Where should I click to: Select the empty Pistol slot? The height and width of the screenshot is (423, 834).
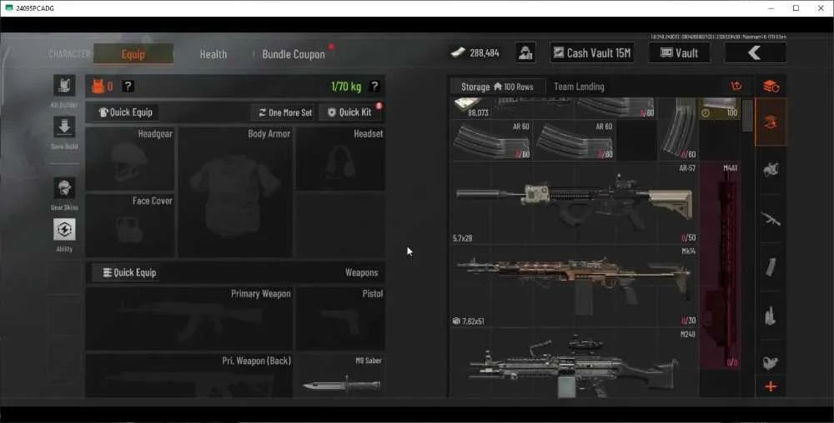(340, 318)
